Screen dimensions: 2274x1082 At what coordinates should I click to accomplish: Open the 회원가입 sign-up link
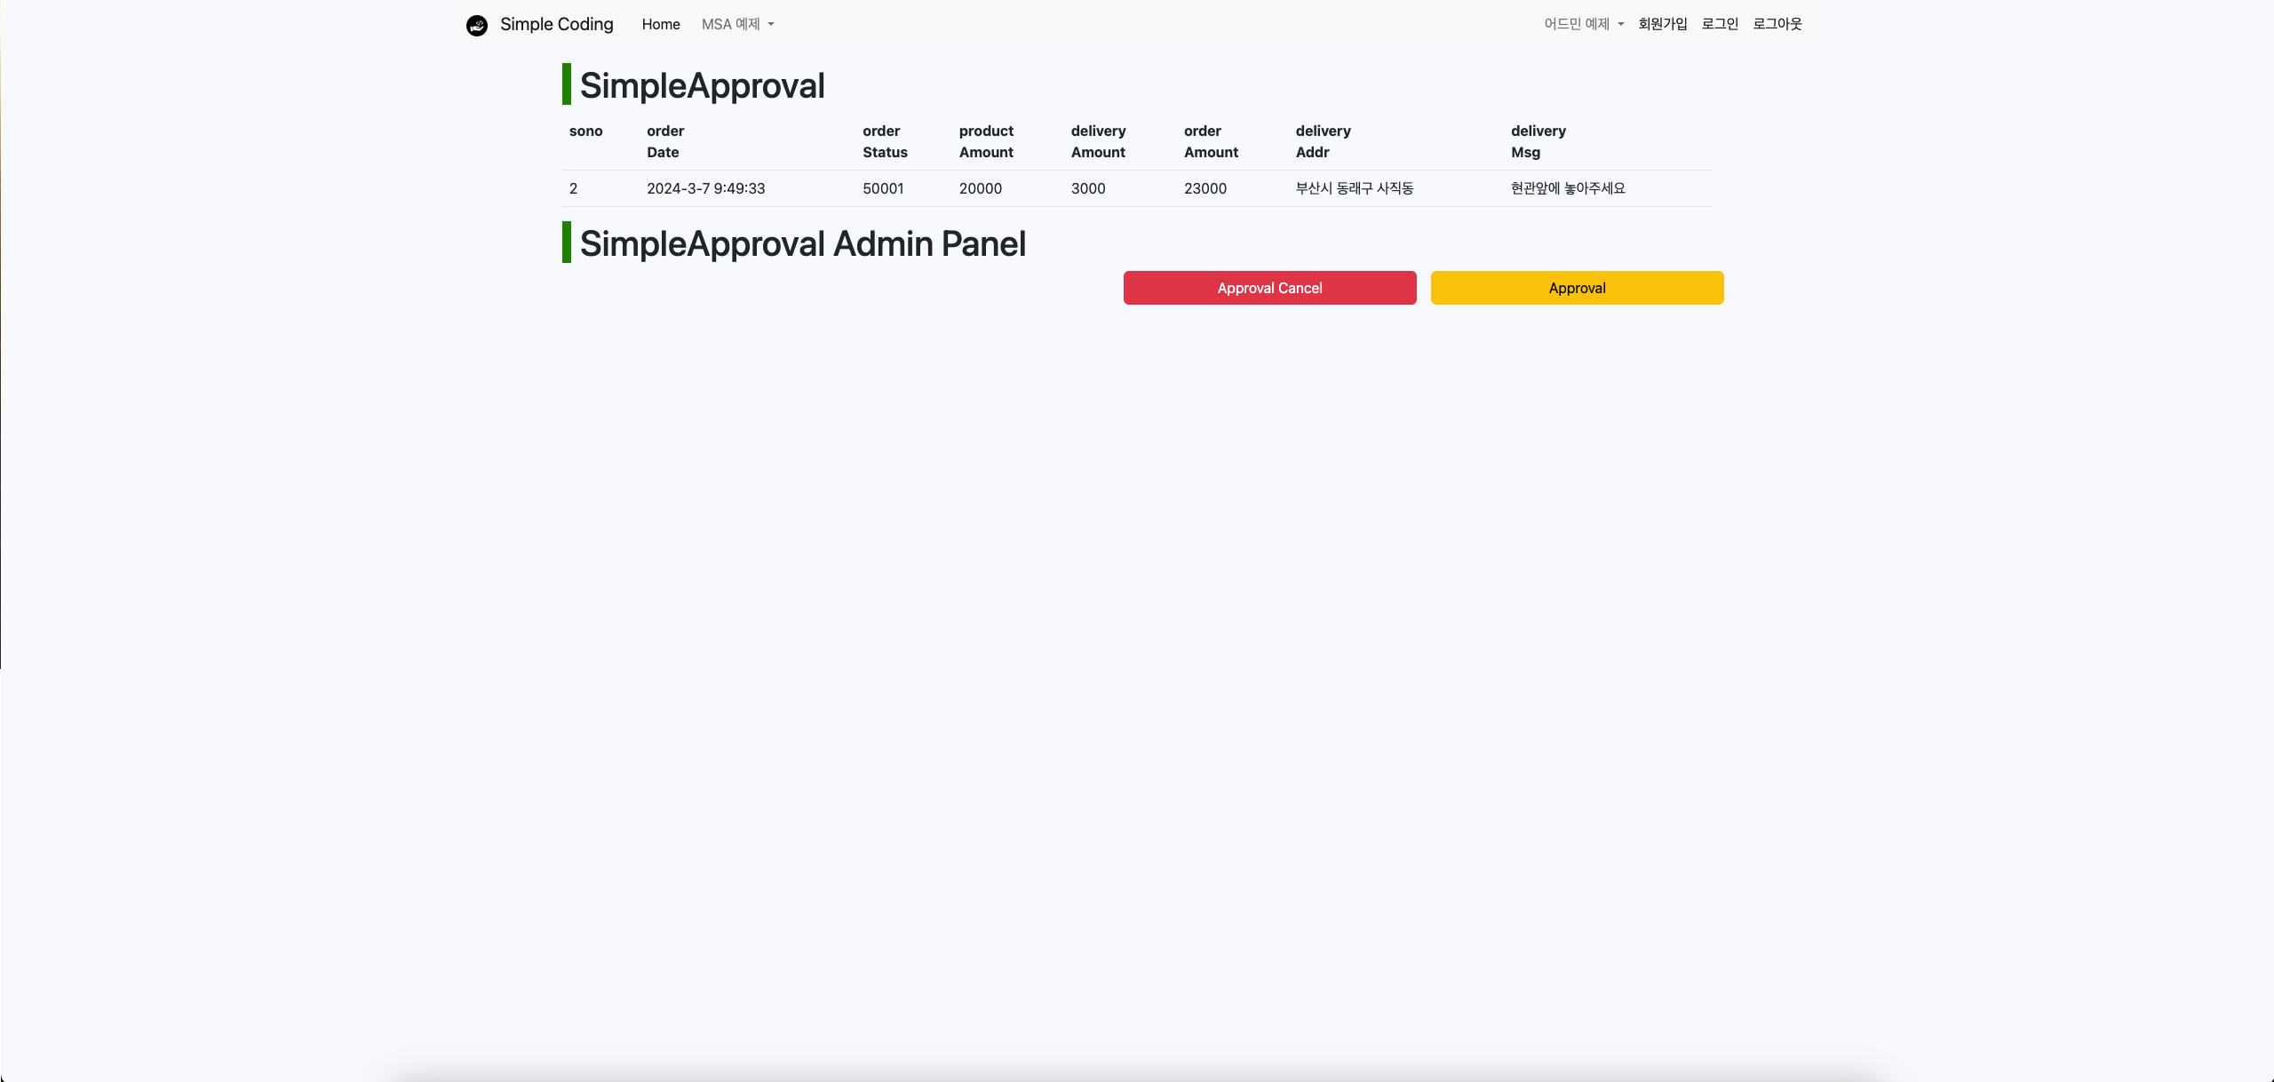click(1662, 24)
